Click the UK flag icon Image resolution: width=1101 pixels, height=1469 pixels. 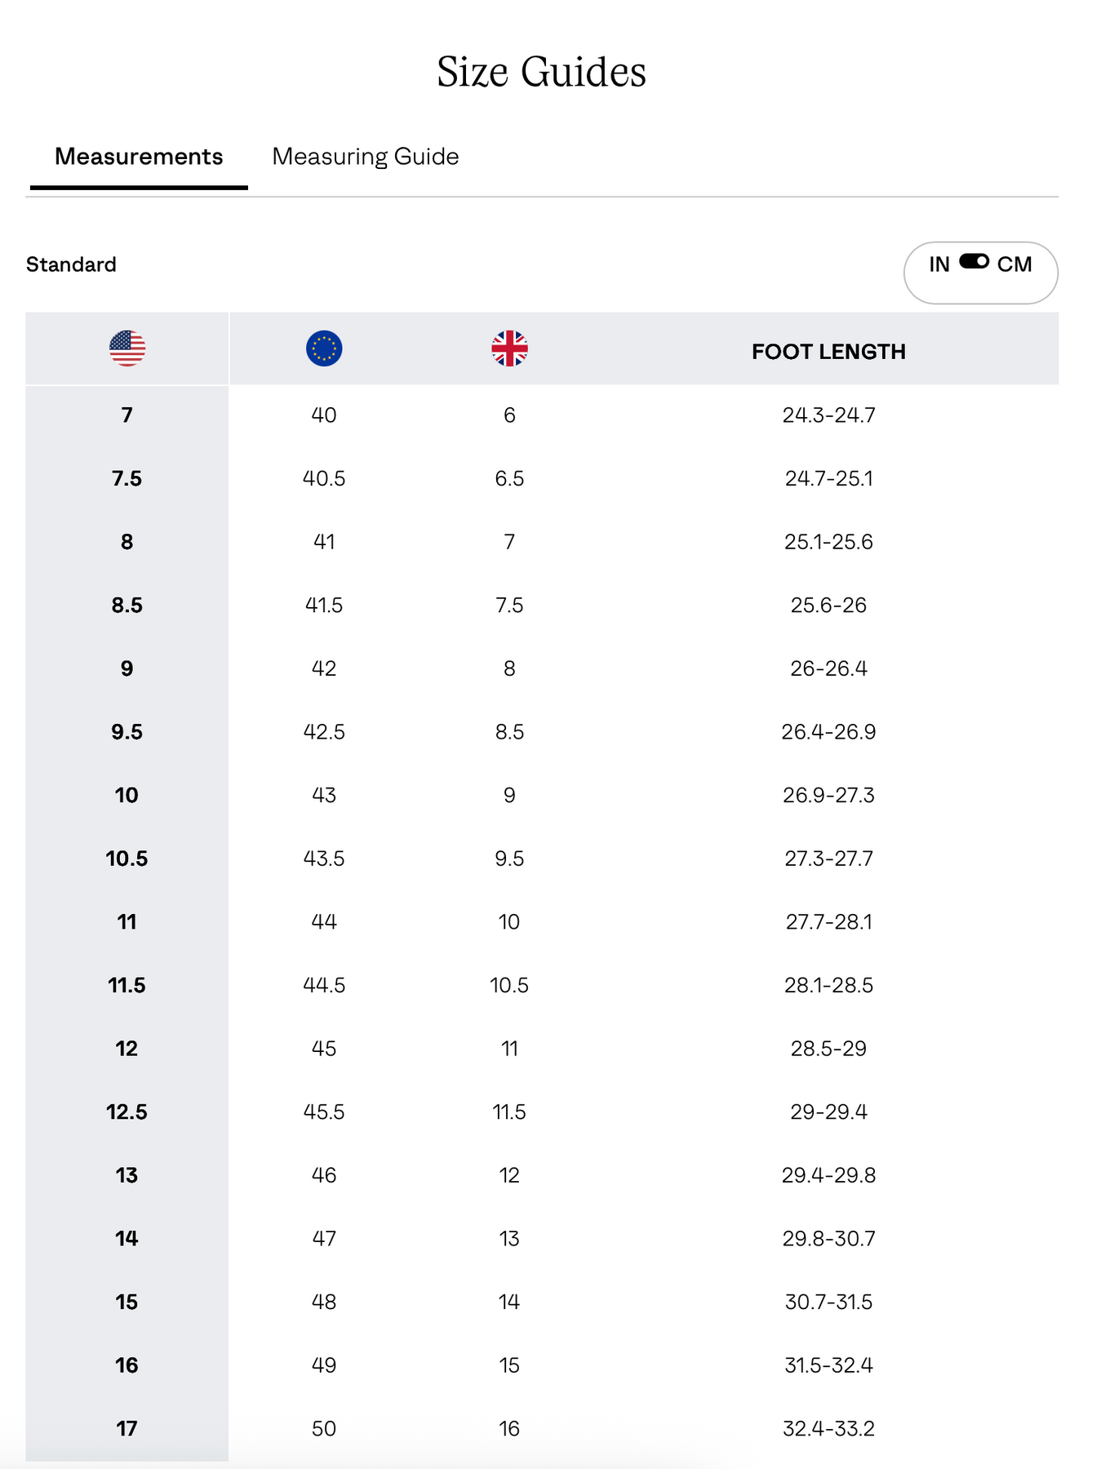(509, 348)
